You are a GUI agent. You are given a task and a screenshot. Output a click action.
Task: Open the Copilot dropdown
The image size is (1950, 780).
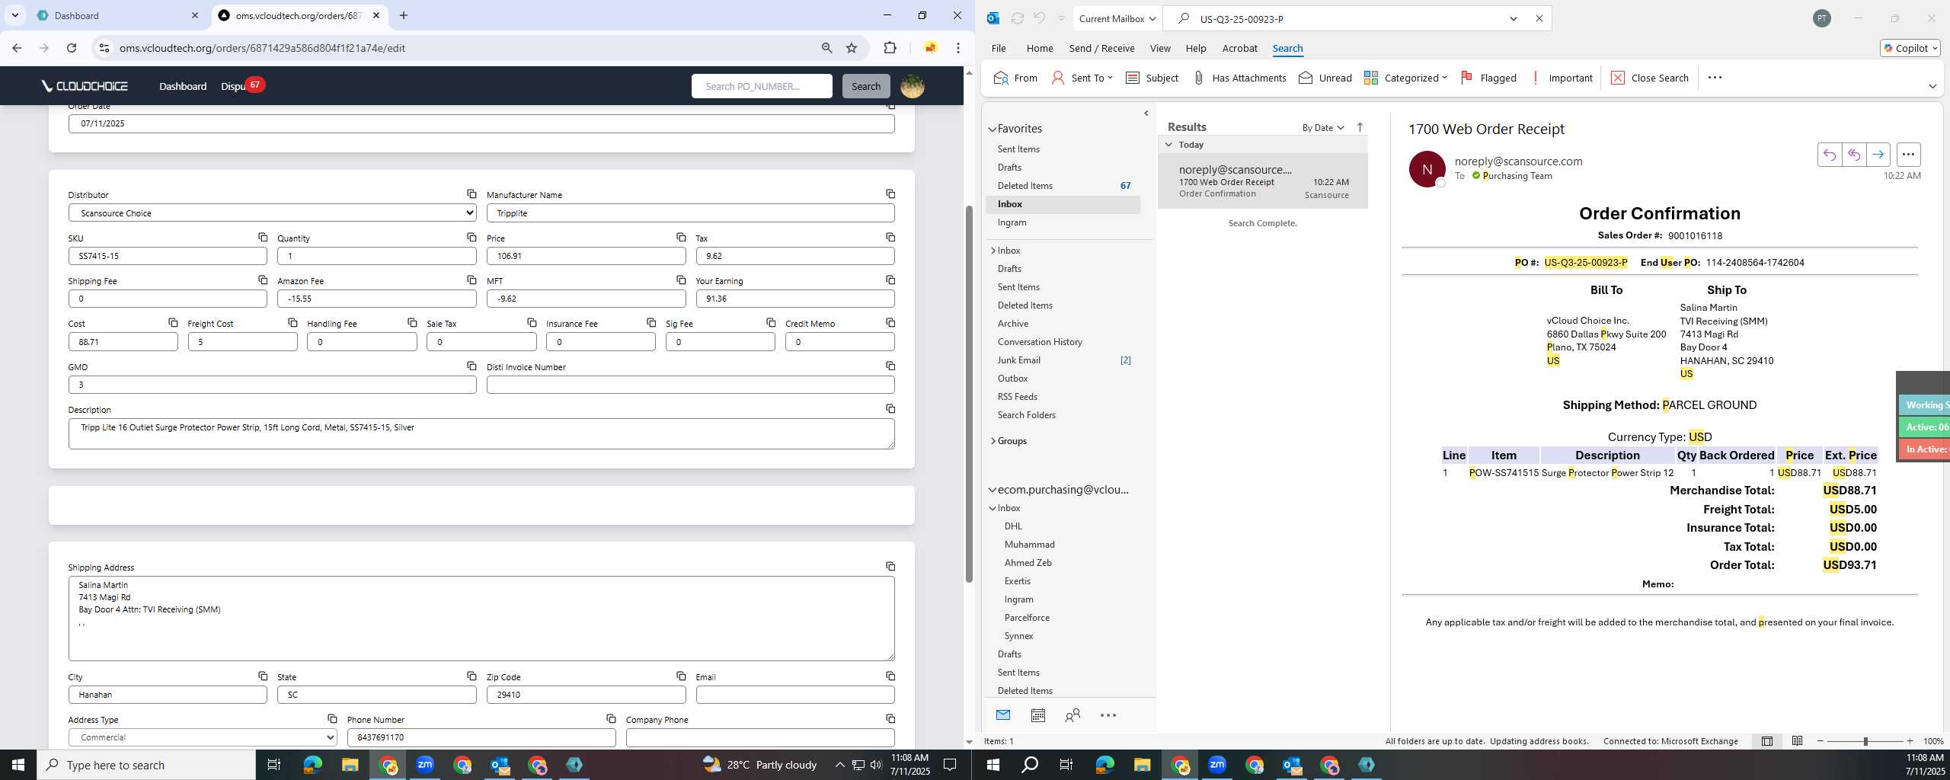[1910, 48]
